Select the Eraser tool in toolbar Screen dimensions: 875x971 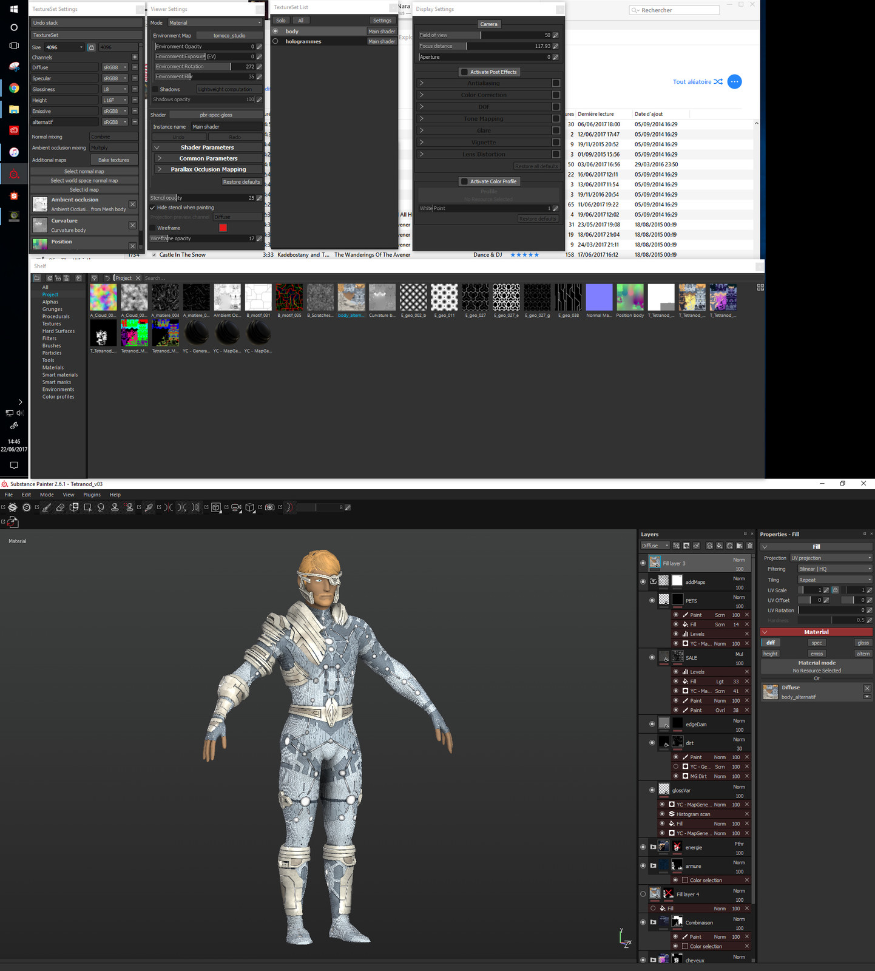tap(59, 507)
